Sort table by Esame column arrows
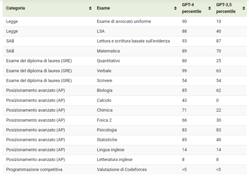The width and height of the screenshot is (249, 176). pyautogui.click(x=175, y=8)
